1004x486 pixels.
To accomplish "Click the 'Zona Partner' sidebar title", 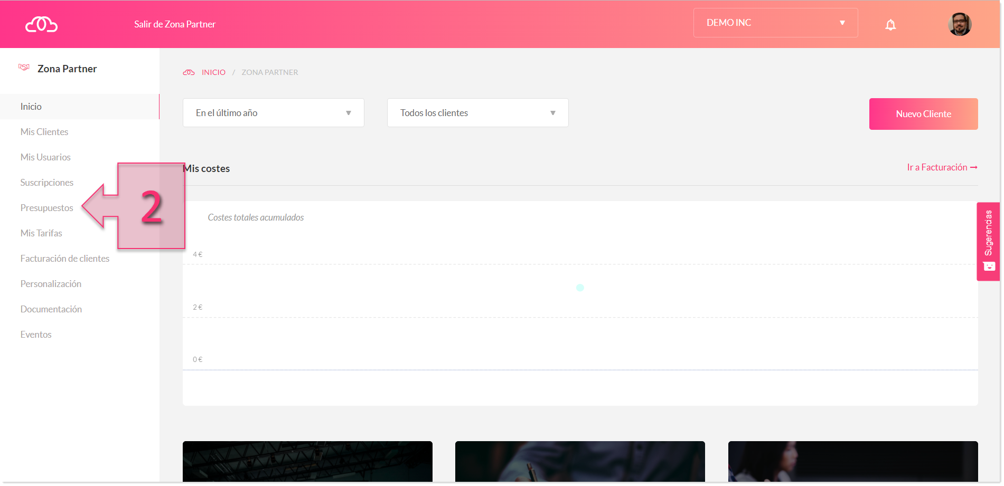I will tap(67, 69).
